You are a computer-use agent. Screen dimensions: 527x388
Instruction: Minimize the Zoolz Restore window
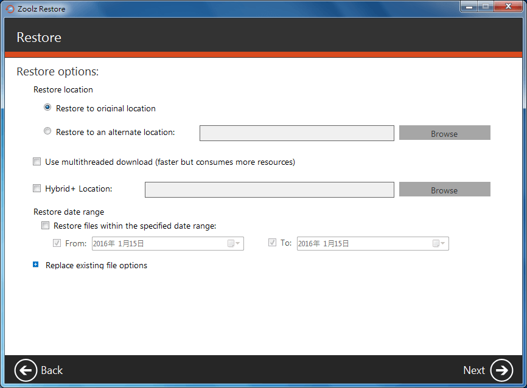pyautogui.click(x=469, y=7)
